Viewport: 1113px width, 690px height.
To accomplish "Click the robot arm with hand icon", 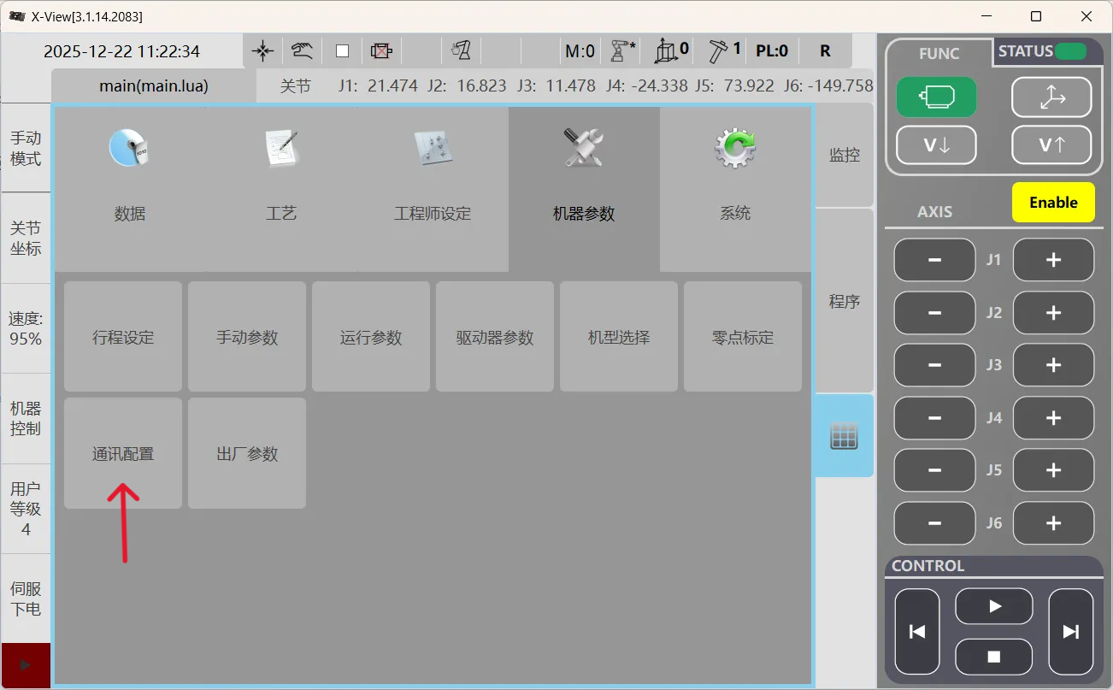I will click(462, 51).
